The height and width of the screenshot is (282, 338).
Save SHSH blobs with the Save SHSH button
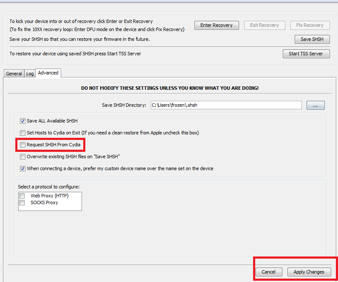point(312,39)
